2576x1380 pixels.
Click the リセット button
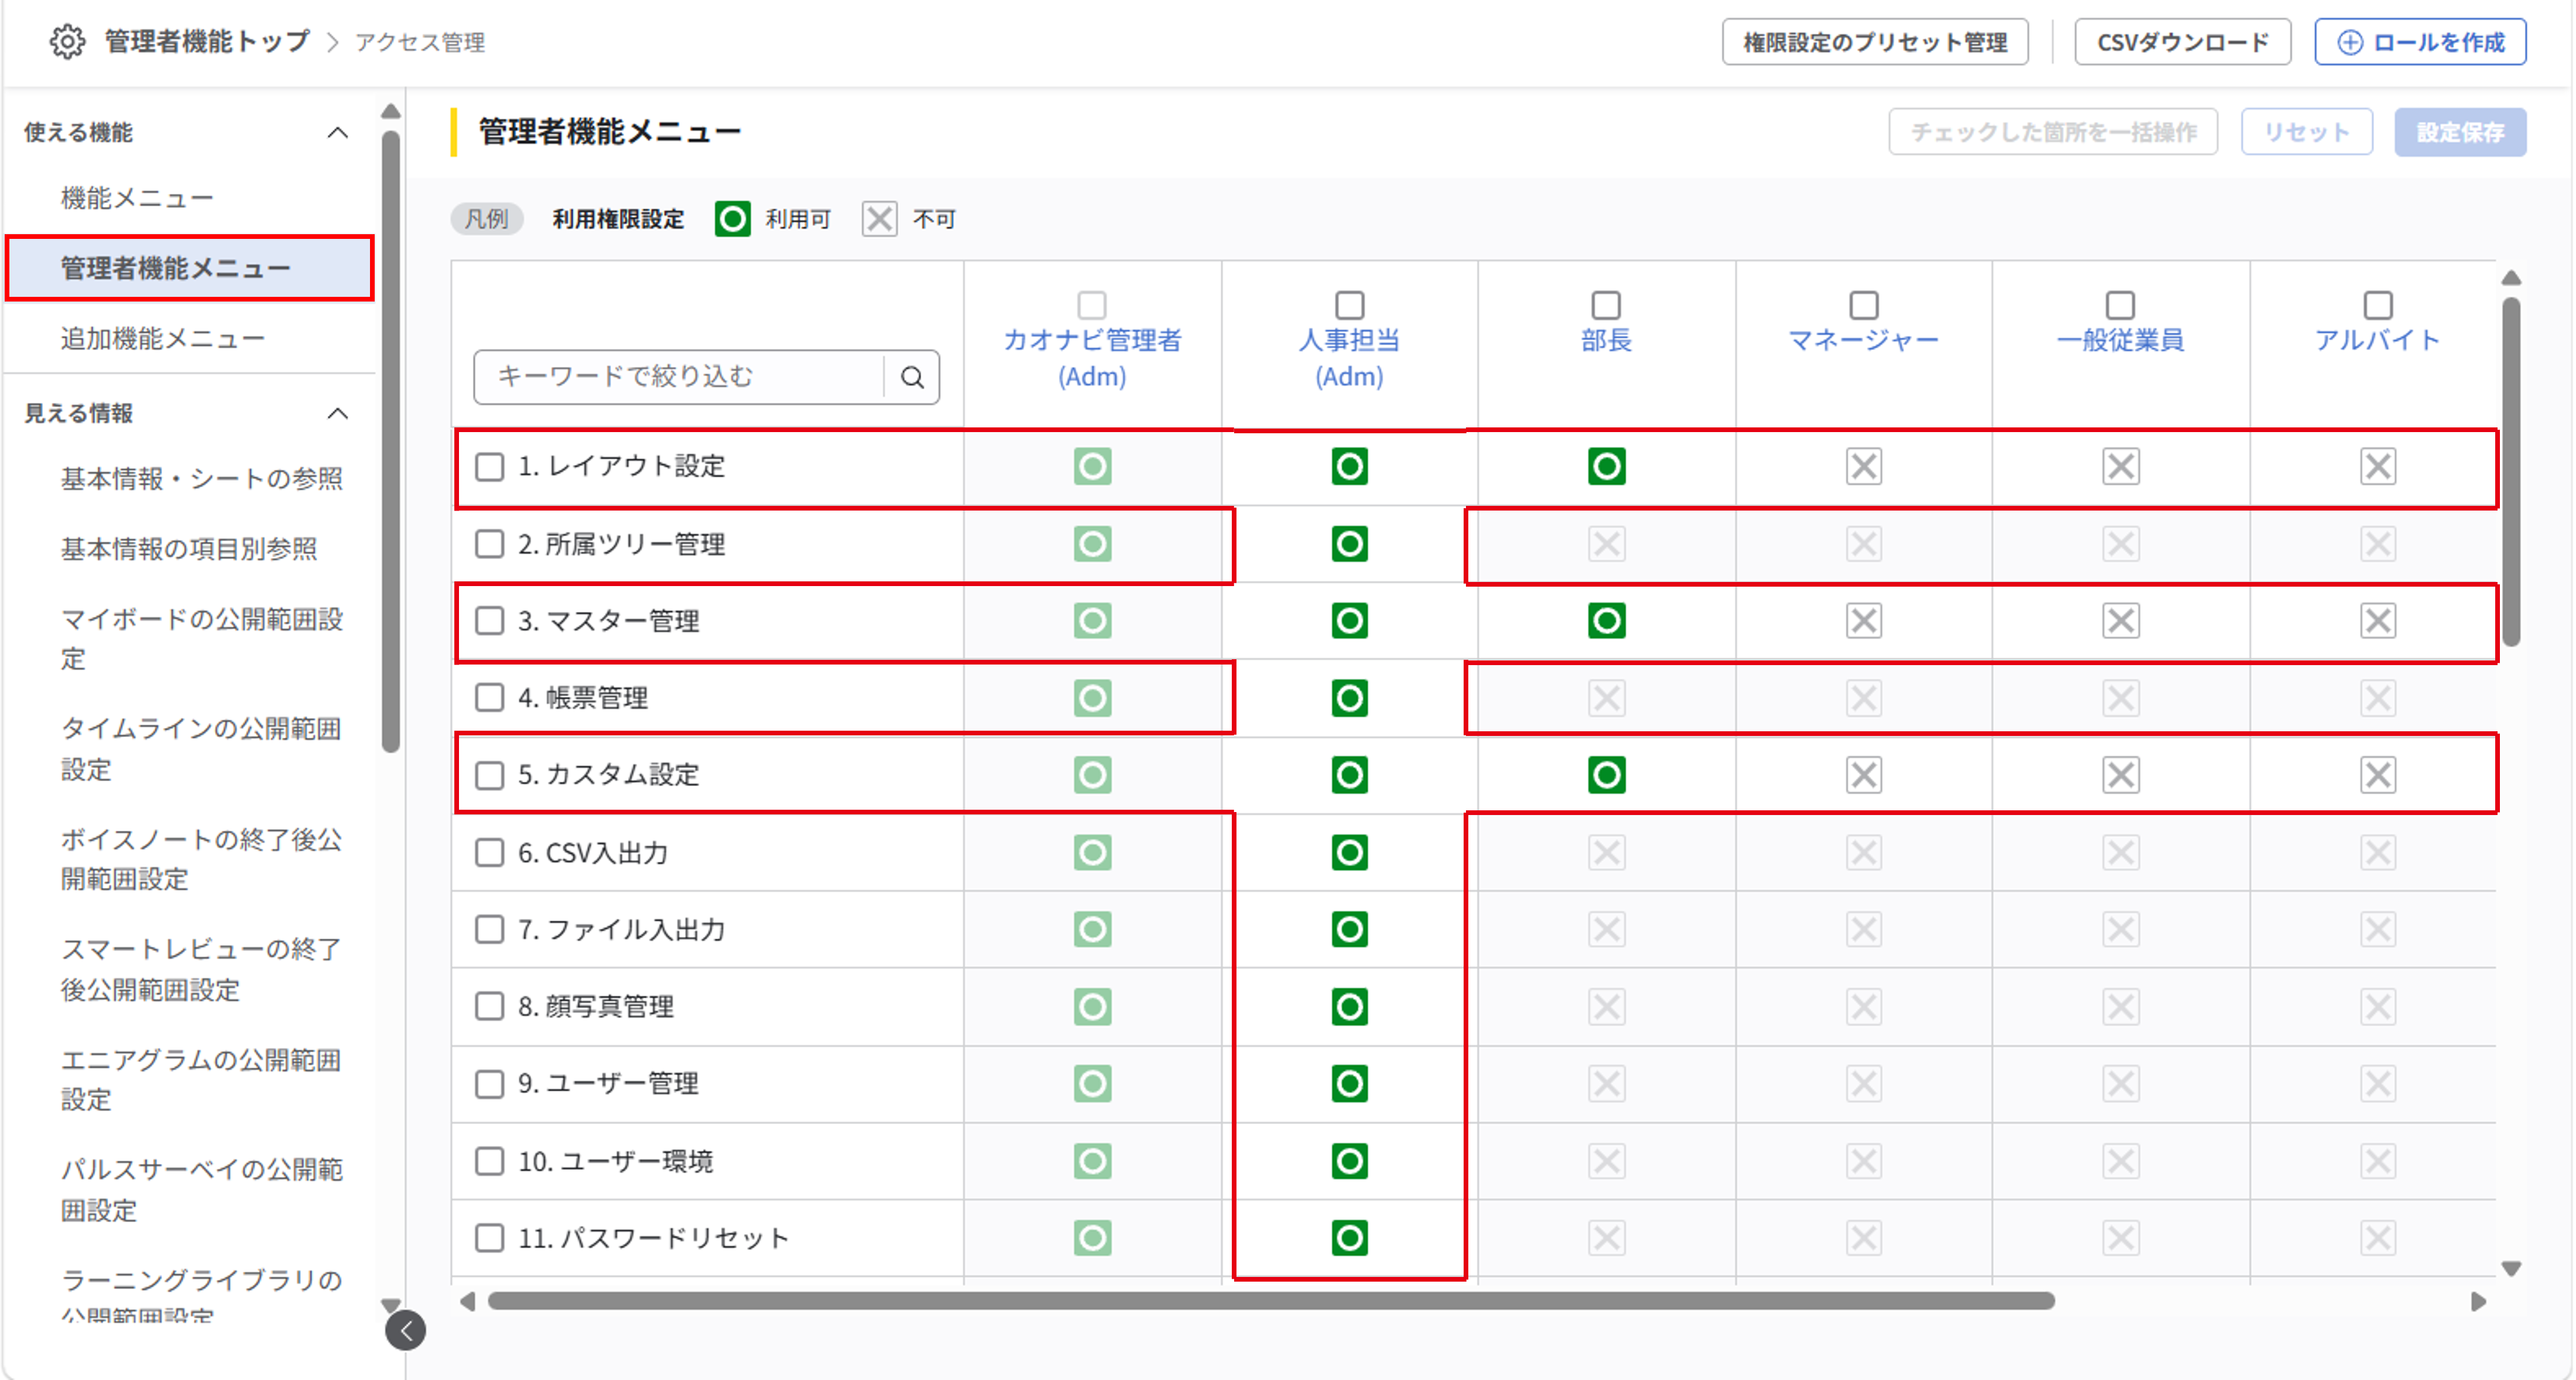[x=2306, y=132]
